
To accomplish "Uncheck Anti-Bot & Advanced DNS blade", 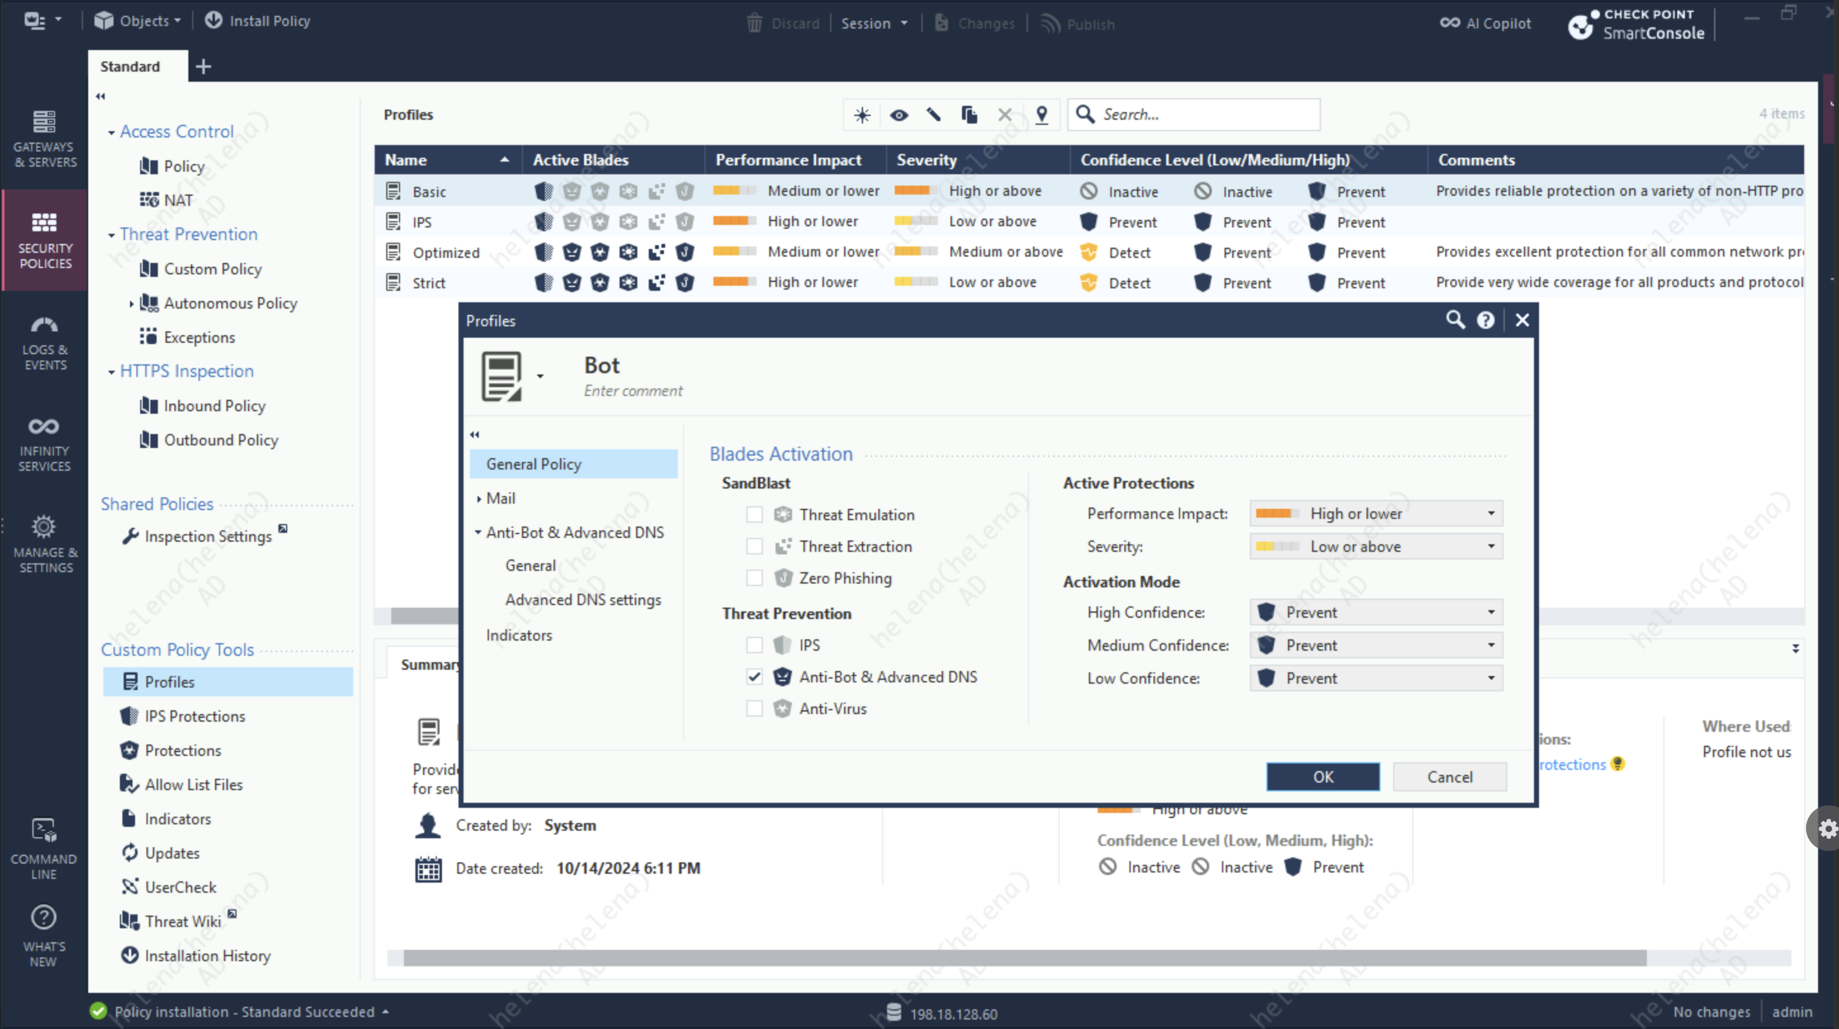I will pos(754,677).
